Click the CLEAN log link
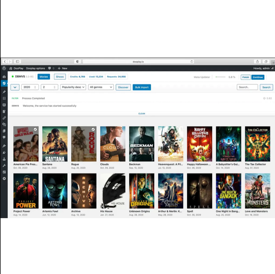The height and width of the screenshot is (274, 275). coord(142,113)
